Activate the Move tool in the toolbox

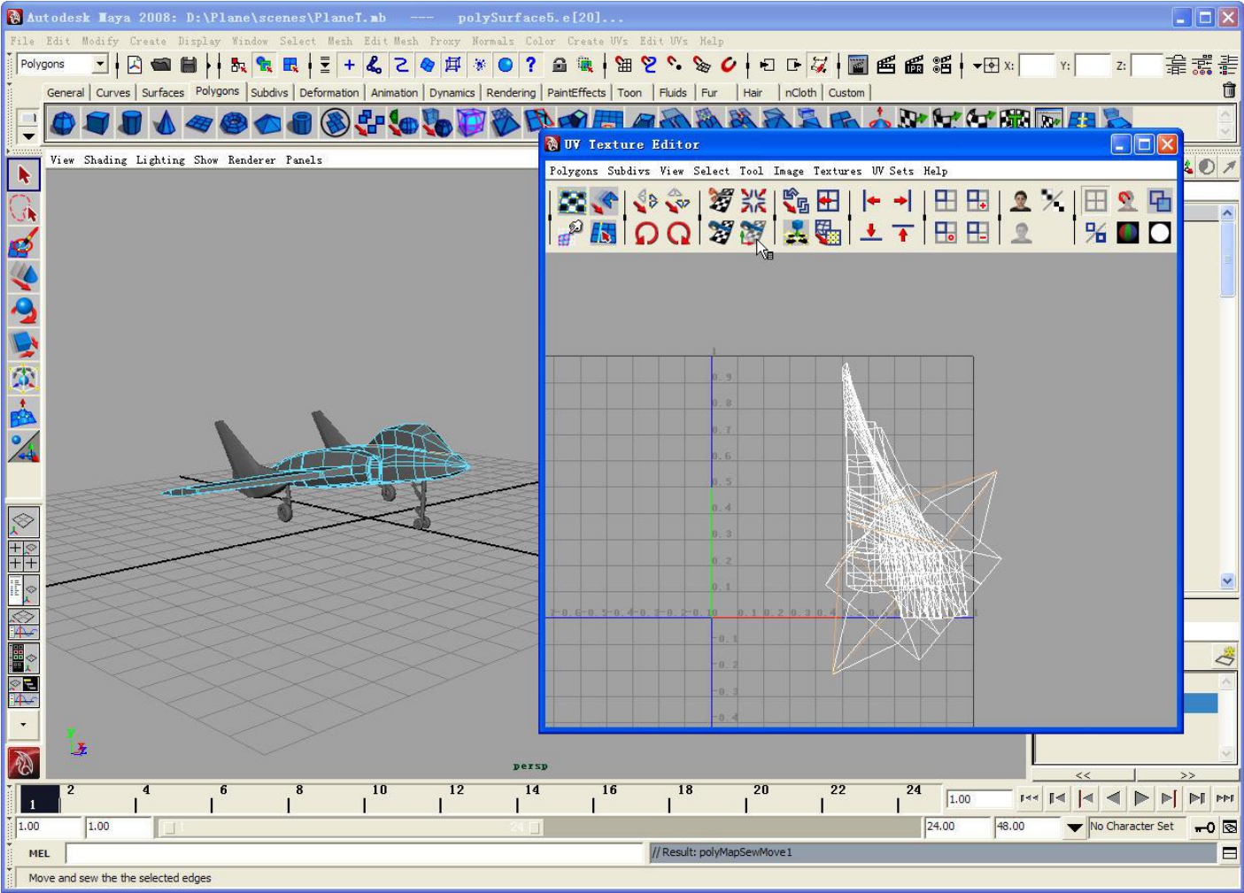pyautogui.click(x=24, y=276)
